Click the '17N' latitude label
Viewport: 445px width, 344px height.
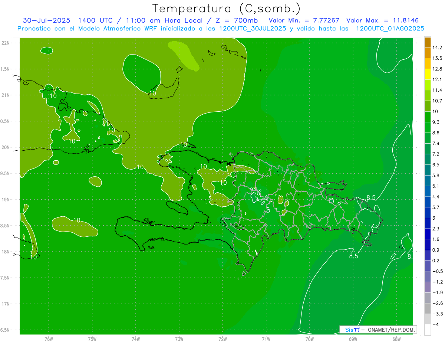6,304
